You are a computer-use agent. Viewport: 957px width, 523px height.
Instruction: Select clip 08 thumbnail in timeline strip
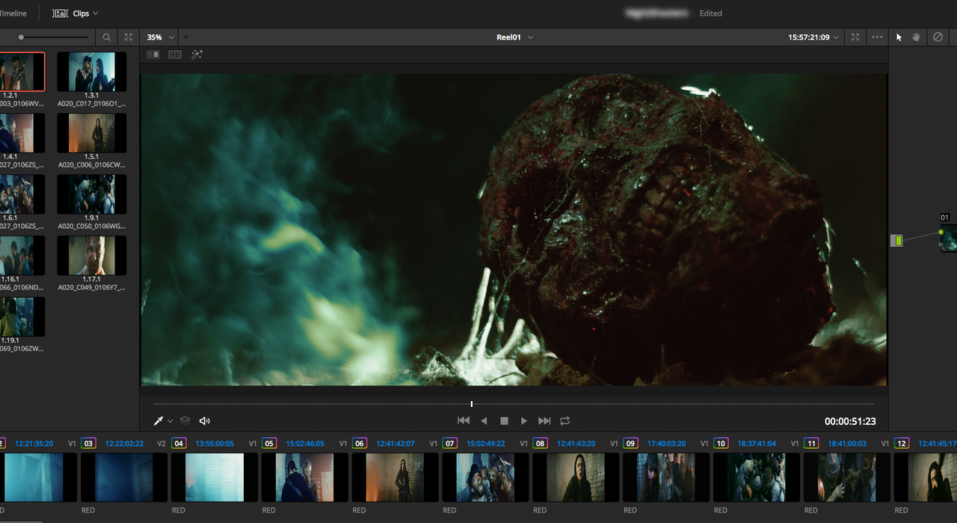(x=576, y=477)
